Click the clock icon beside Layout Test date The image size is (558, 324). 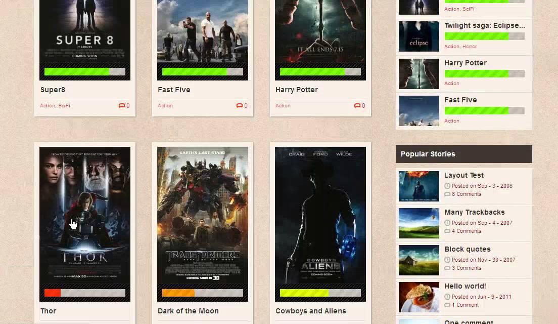pos(447,186)
